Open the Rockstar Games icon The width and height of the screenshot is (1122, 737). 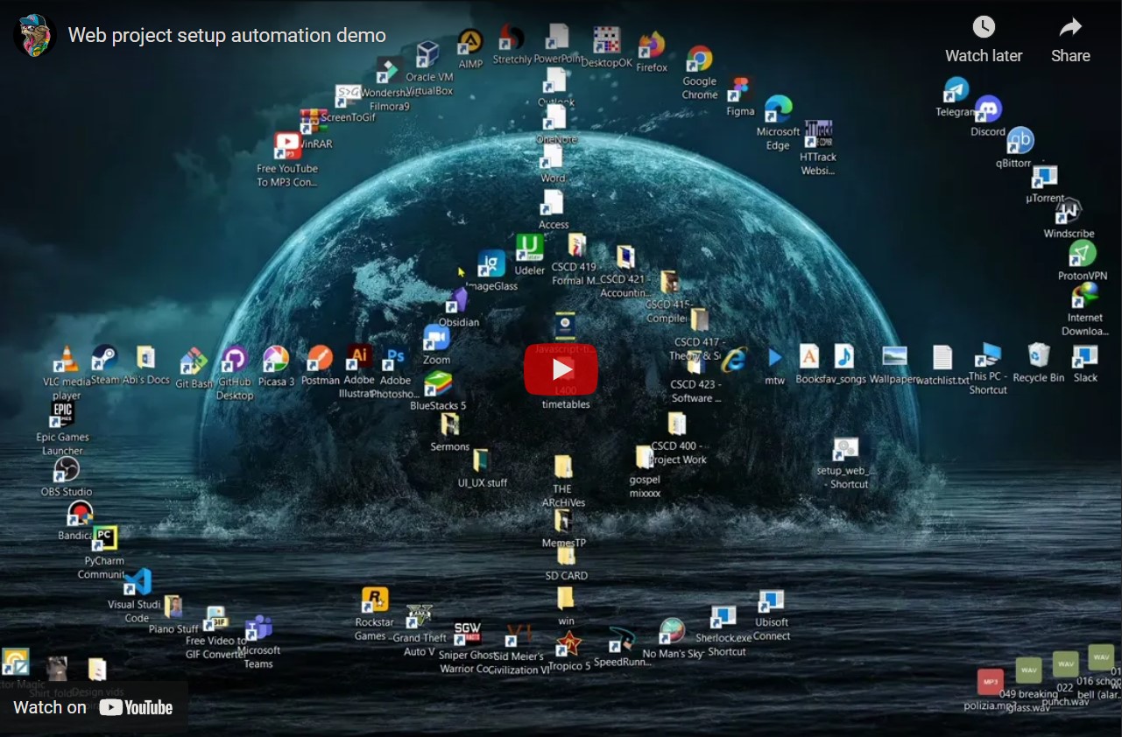[x=375, y=600]
